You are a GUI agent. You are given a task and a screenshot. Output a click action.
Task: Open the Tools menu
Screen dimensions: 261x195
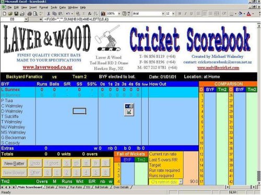[54, 7]
